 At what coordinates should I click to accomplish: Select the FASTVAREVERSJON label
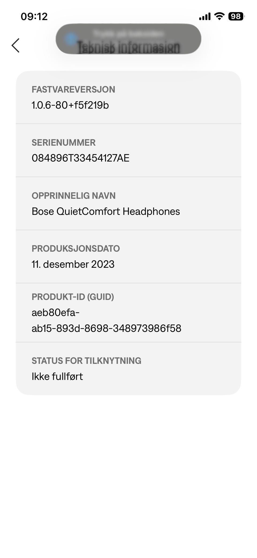(73, 89)
